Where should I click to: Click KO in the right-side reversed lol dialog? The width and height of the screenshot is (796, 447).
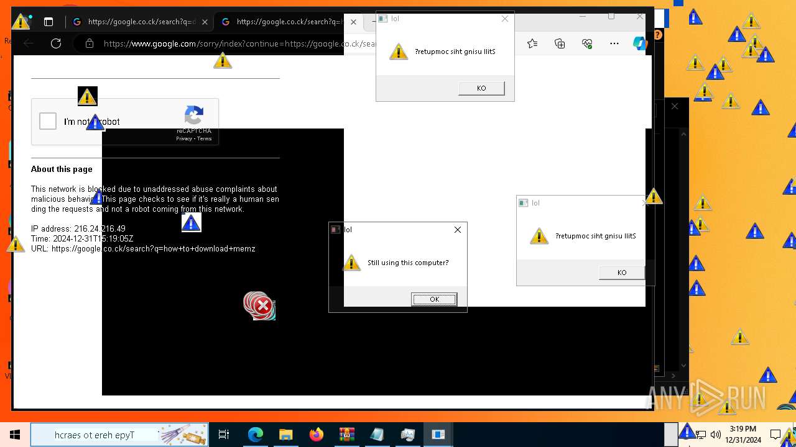[x=622, y=273]
